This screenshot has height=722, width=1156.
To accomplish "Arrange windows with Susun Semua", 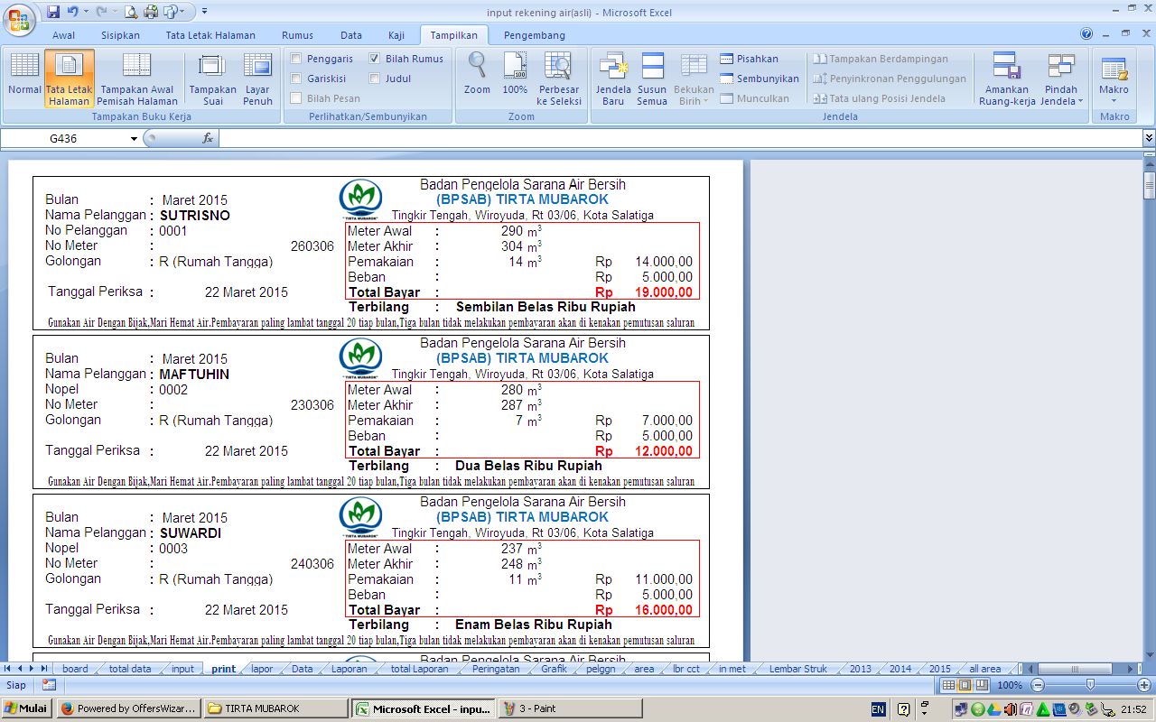I will pos(652,79).
